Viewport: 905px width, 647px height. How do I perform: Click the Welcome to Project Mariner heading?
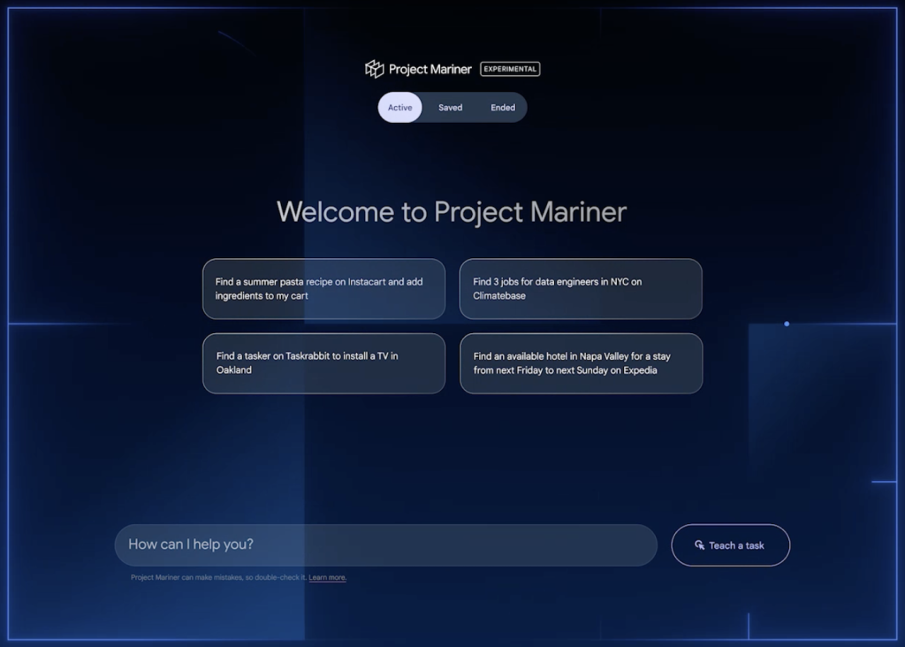click(452, 212)
